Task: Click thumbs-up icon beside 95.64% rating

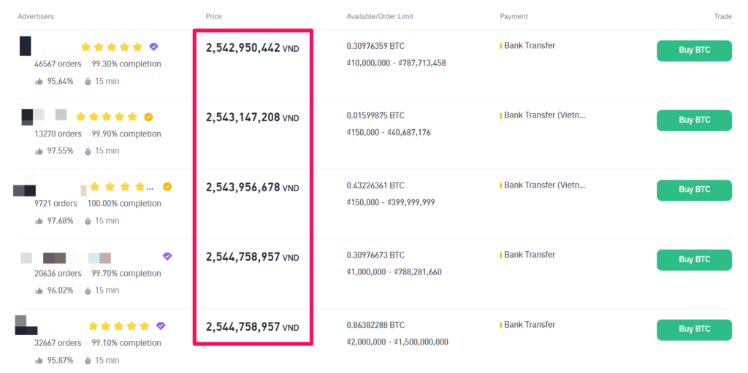Action: (39, 81)
